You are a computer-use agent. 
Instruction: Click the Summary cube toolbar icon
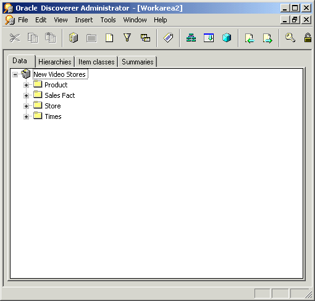pos(227,38)
